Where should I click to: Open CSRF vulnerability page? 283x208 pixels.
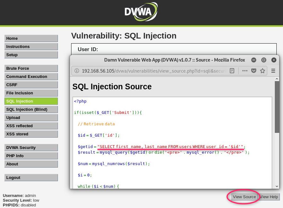(31, 85)
